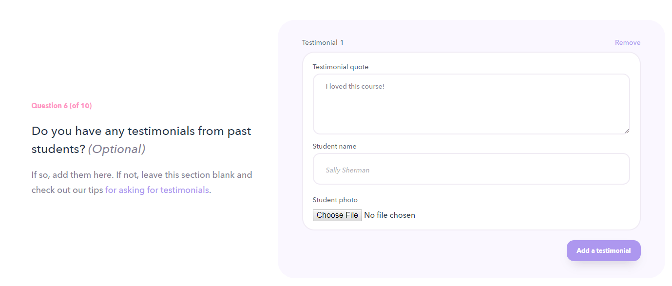This screenshot has height=286, width=672.
Task: Click the Student name input field
Action: click(x=471, y=169)
